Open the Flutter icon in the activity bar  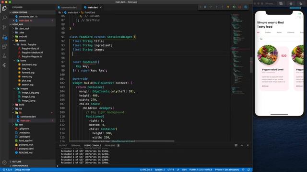(x=4, y=65)
